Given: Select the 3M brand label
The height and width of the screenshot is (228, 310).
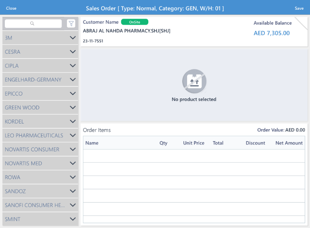Looking at the screenshot, I should 8,38.
